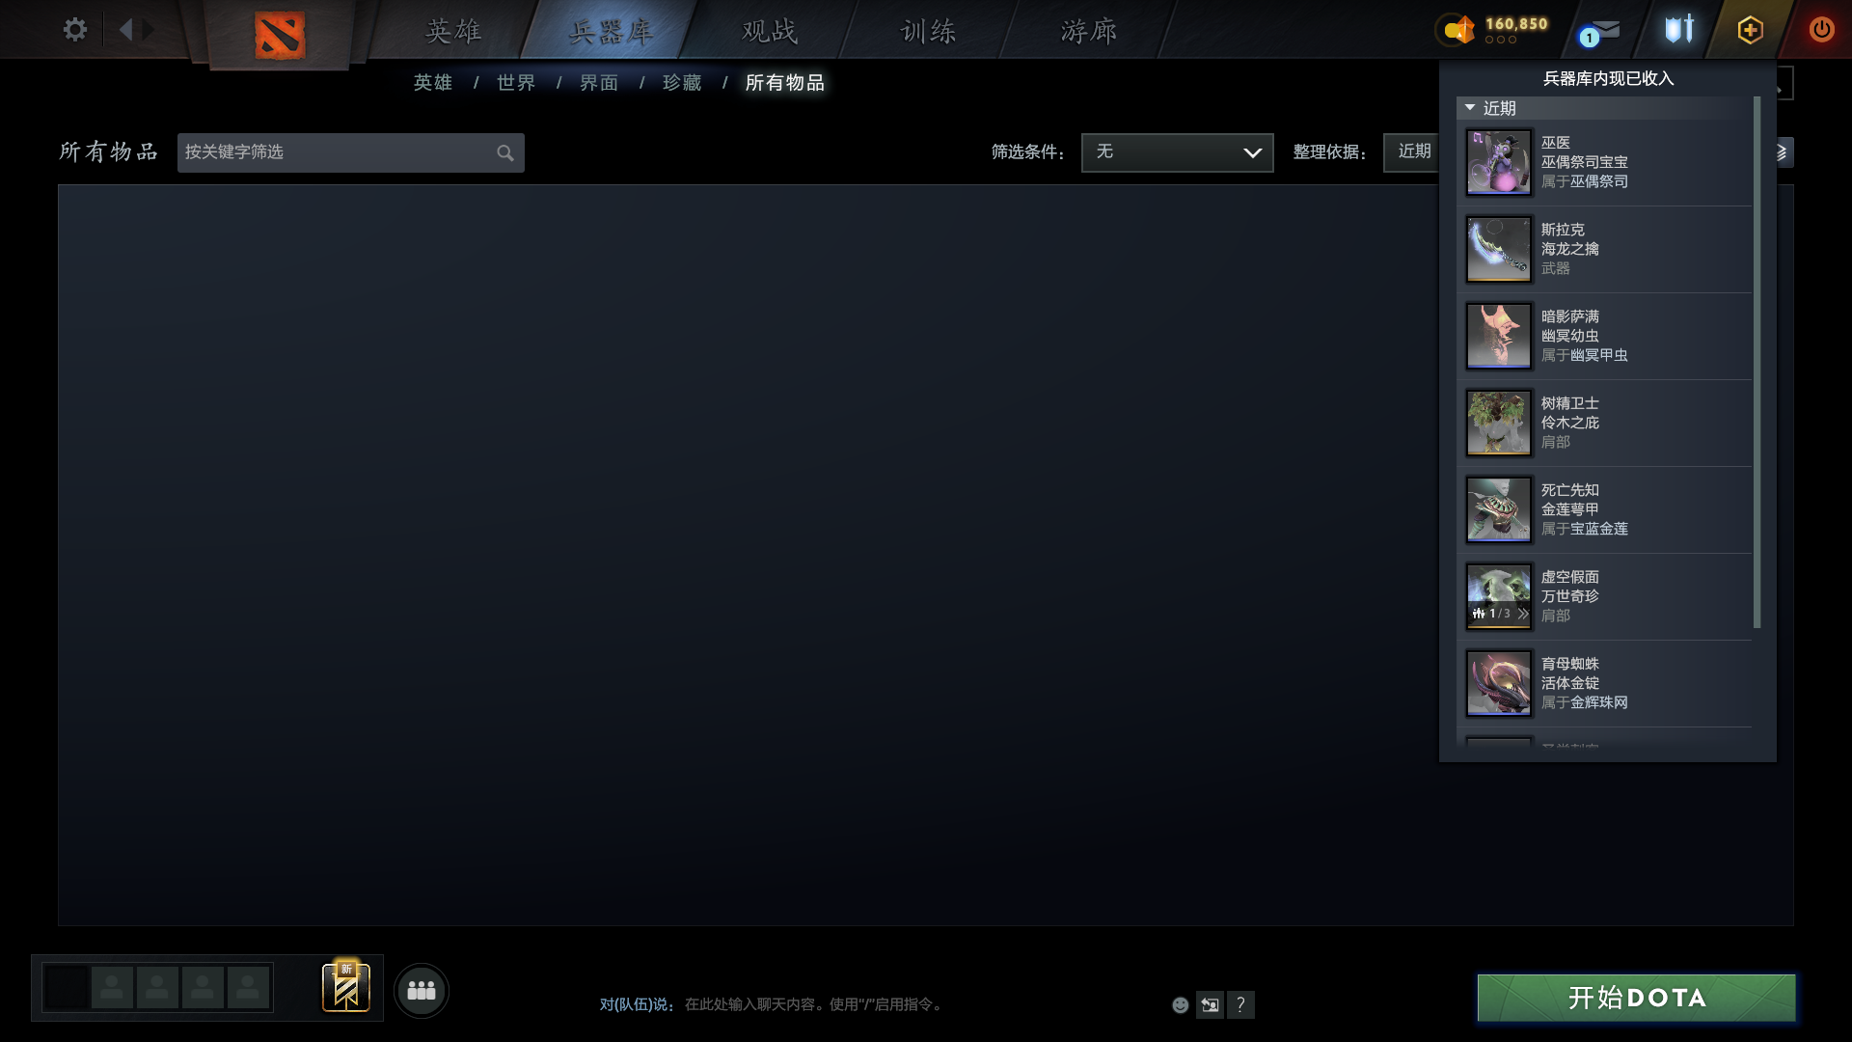1852x1042 pixels.
Task: Open the armory shield icon in the header
Action: 1679,29
